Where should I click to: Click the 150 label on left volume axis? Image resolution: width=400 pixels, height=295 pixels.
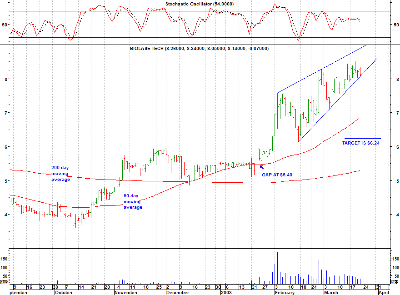4,259
